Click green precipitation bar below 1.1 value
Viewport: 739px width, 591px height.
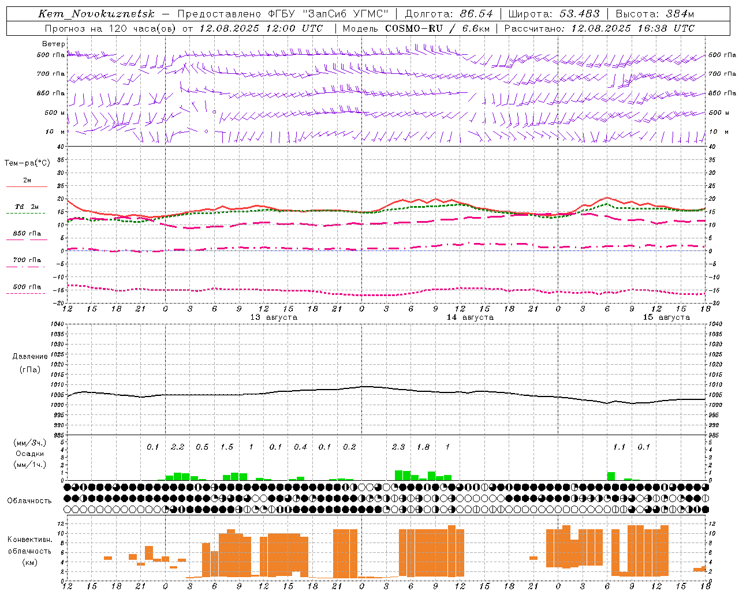[x=611, y=476]
